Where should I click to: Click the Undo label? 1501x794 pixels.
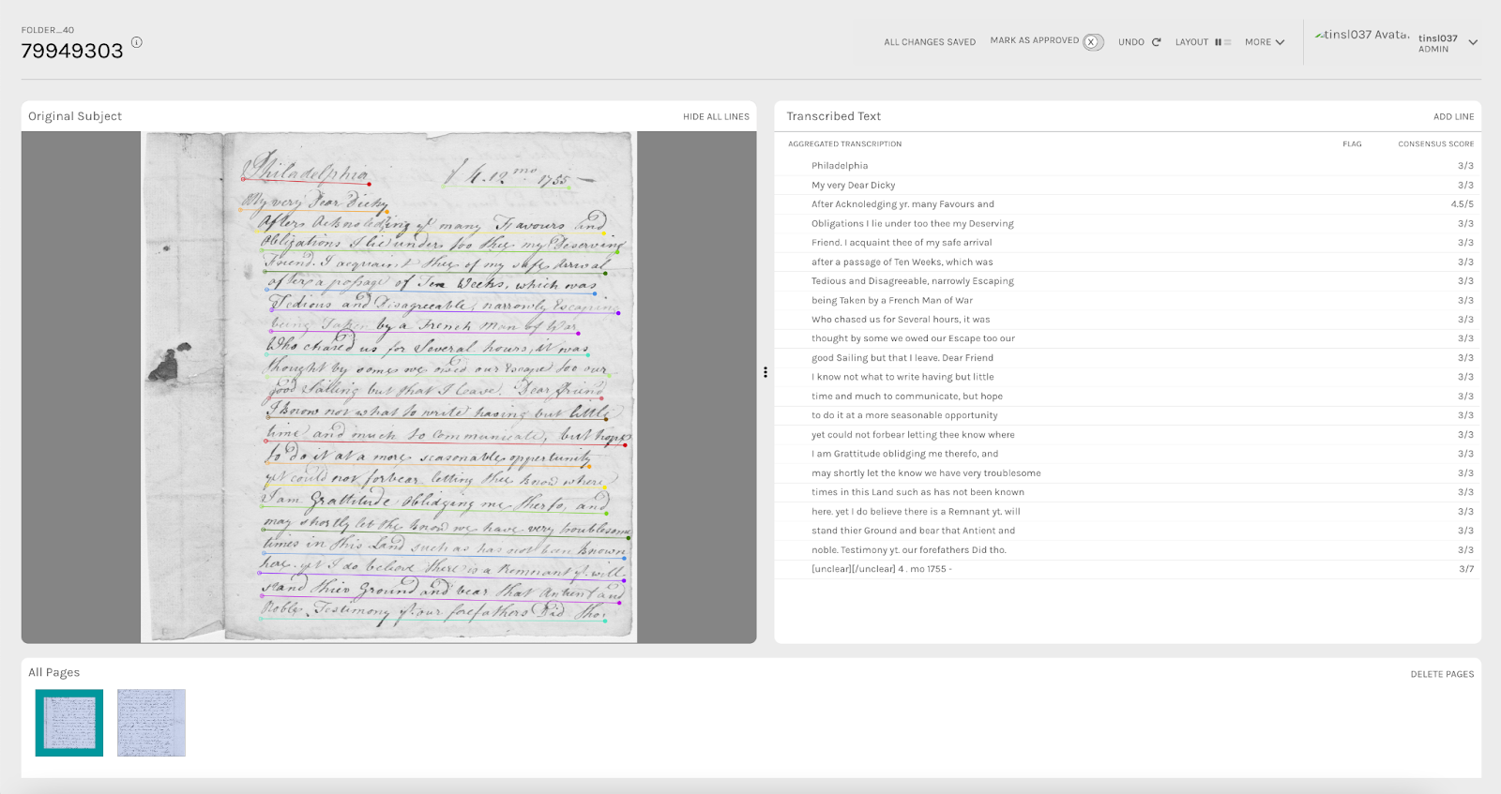coord(1131,42)
